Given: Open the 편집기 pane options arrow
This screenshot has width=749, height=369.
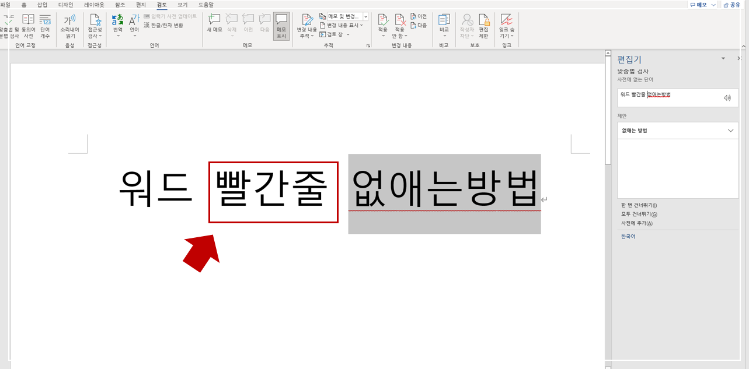Looking at the screenshot, I should pyautogui.click(x=723, y=59).
